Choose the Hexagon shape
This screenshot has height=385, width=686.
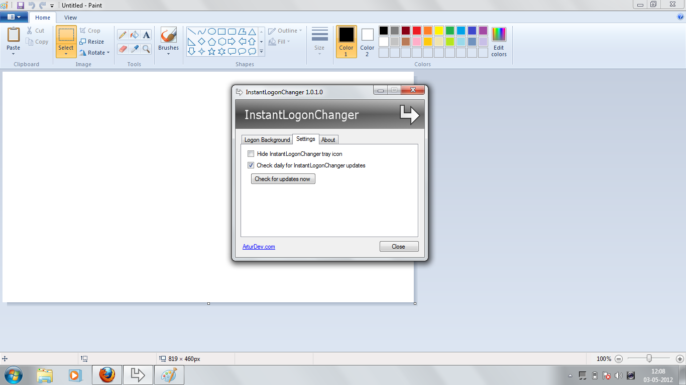point(221,42)
